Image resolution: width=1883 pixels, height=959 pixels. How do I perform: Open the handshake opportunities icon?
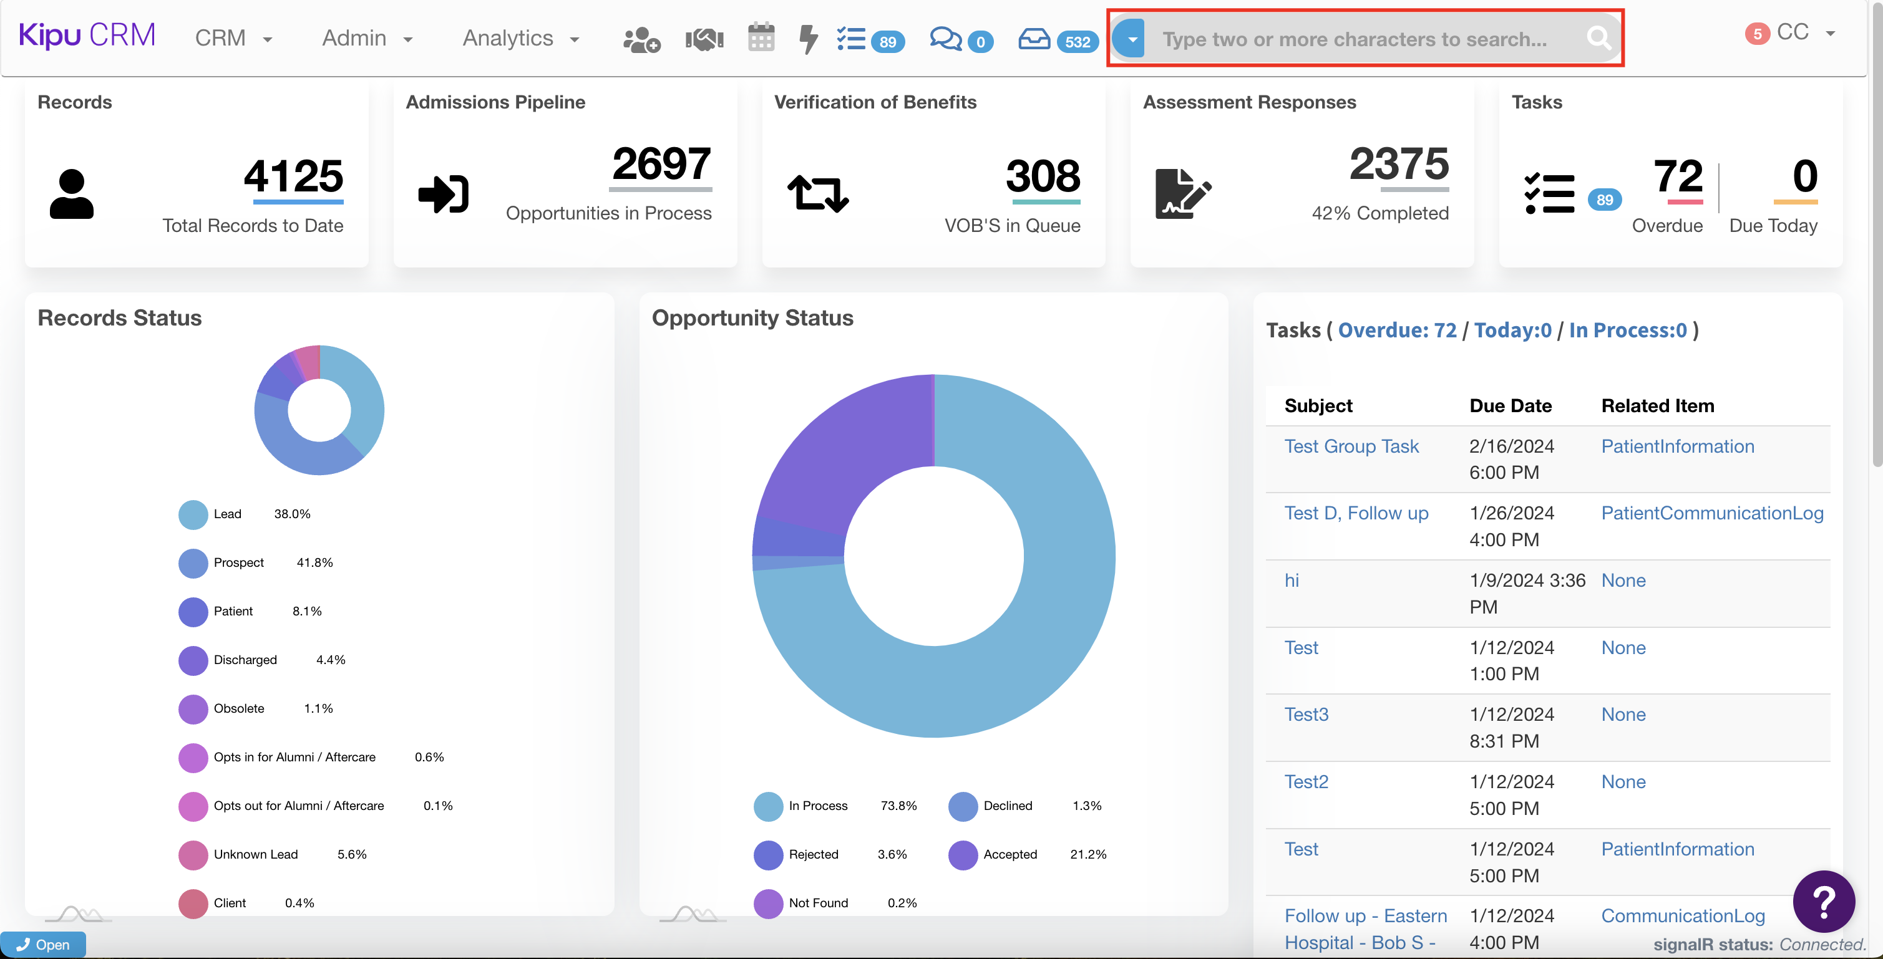[704, 39]
